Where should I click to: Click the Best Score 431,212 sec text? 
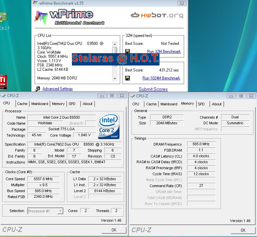tap(169, 70)
